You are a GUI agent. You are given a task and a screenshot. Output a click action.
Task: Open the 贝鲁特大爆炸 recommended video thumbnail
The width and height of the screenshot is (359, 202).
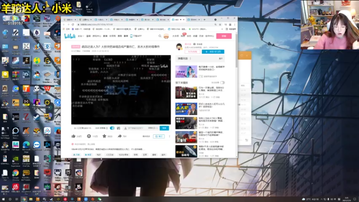pos(186,137)
